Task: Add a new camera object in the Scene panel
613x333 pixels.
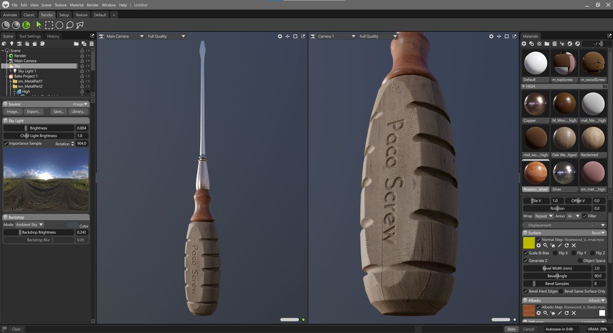Action: [x=19, y=44]
